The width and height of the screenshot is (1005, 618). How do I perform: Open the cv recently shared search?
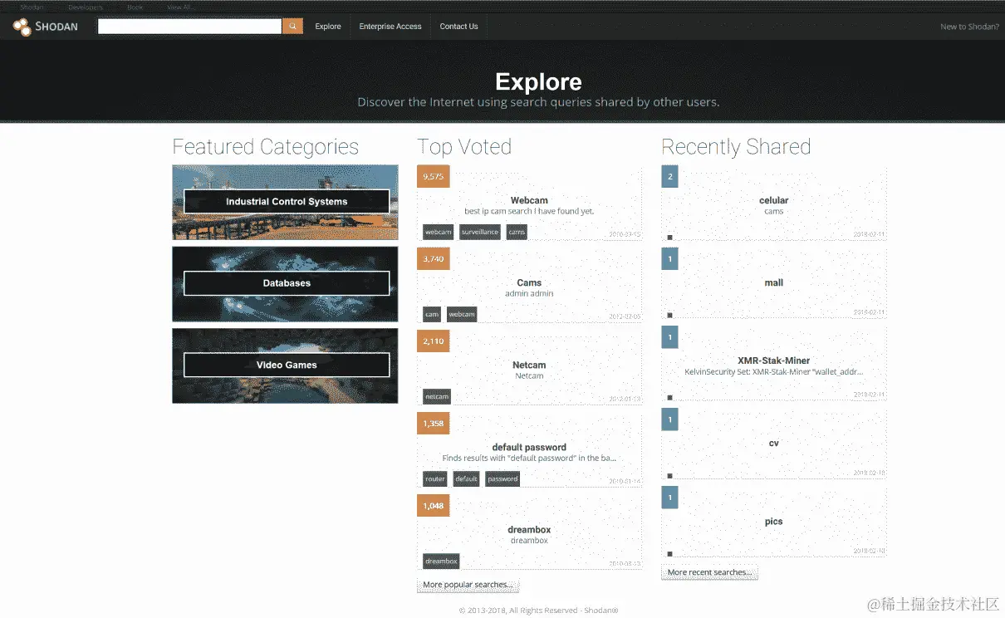pos(773,443)
